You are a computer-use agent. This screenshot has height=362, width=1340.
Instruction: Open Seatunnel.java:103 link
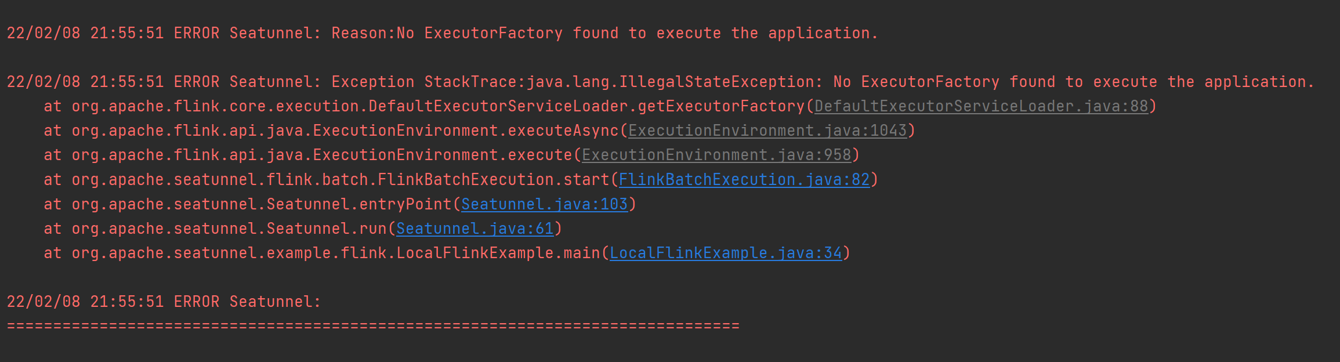(545, 204)
